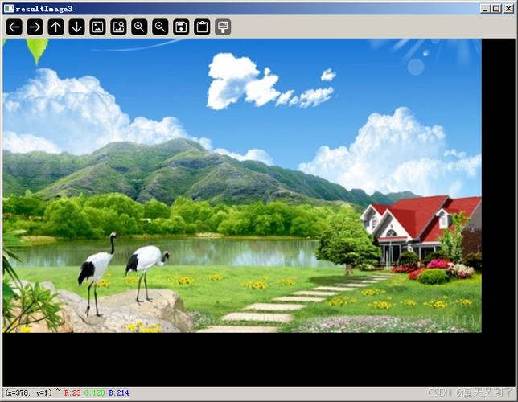Pan the image down with the down arrow
The height and width of the screenshot is (402, 518).
click(76, 27)
